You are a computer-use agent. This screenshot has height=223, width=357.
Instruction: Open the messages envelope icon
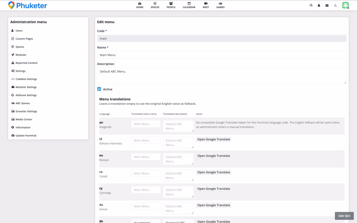[327, 5]
